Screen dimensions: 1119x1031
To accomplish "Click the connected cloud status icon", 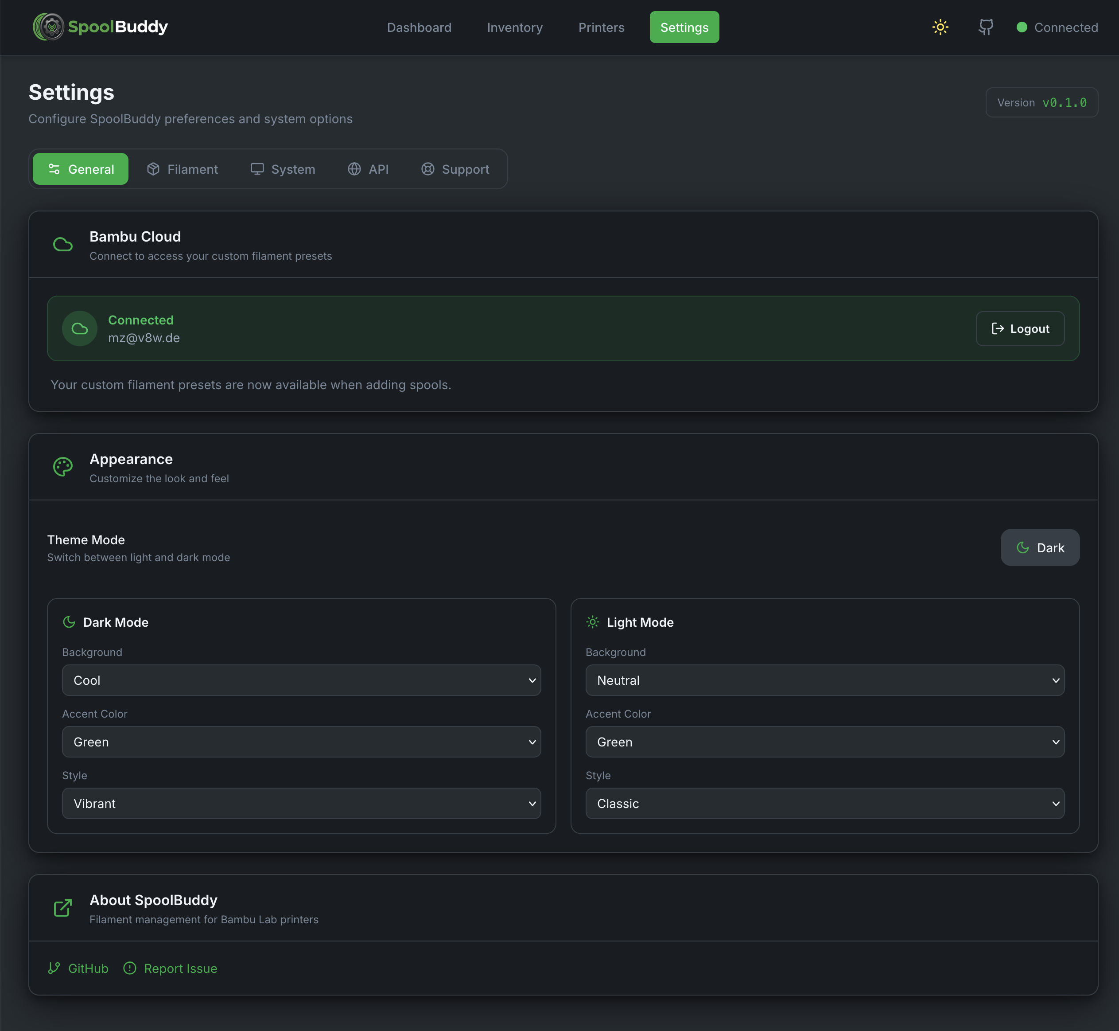I will click(x=79, y=328).
